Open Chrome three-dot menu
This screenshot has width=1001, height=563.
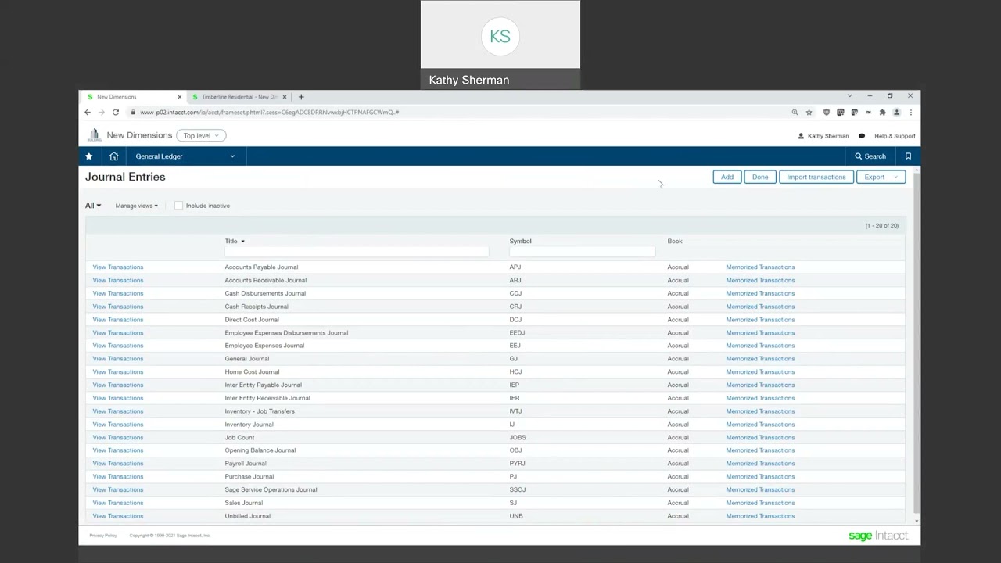(x=911, y=113)
